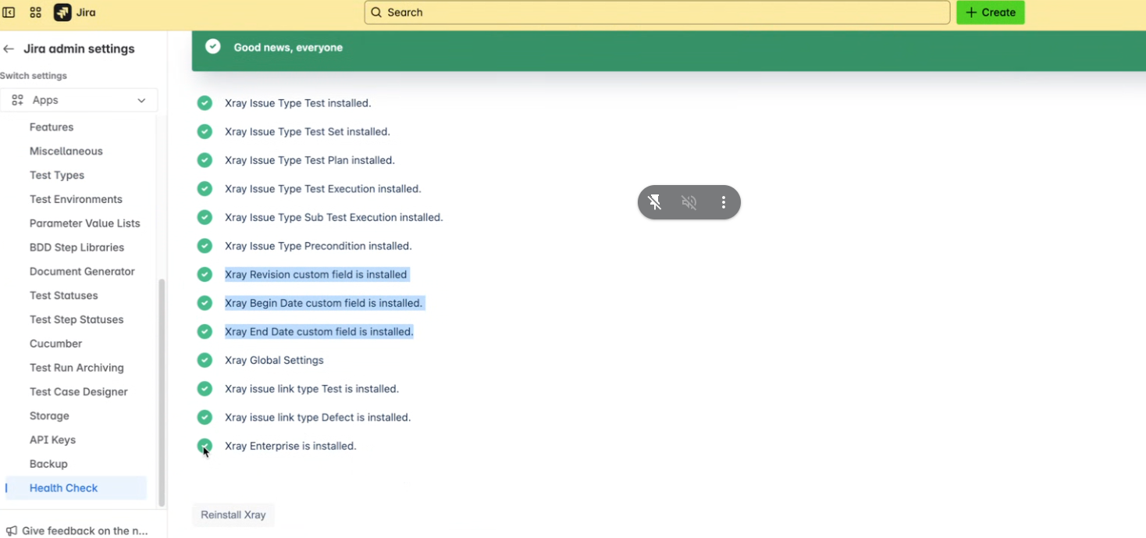Click the Jira logo icon
Image resolution: width=1146 pixels, height=538 pixels.
(x=62, y=12)
